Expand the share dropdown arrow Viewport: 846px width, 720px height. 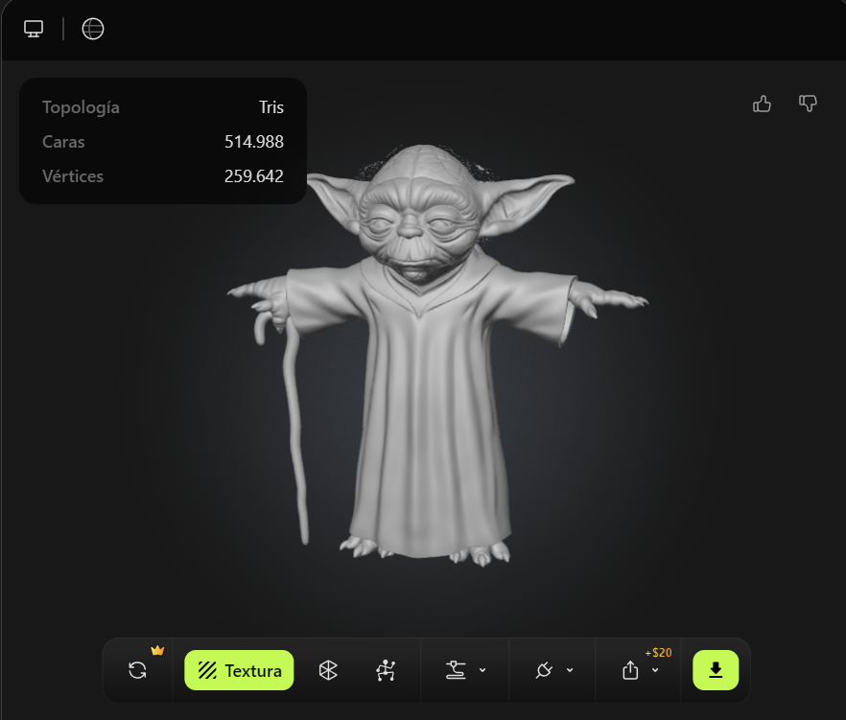[x=655, y=670]
